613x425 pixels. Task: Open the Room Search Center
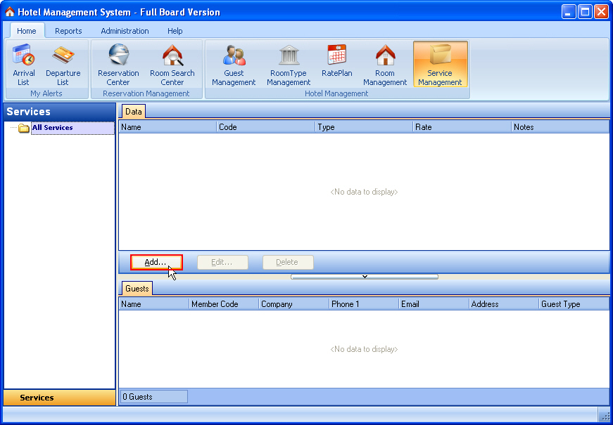pos(172,65)
